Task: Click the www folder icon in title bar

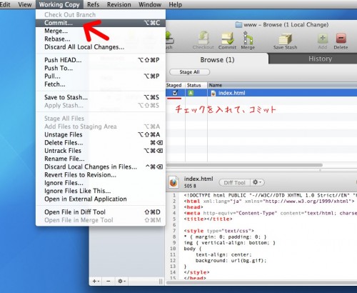Action: pos(238,25)
